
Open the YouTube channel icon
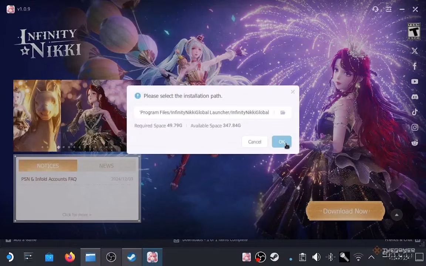click(x=415, y=82)
